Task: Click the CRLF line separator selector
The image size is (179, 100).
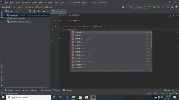Action: [x=155, y=94]
